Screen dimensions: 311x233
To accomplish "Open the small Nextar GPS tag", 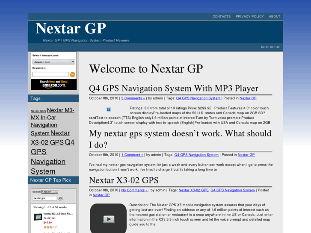I will (38, 111).
